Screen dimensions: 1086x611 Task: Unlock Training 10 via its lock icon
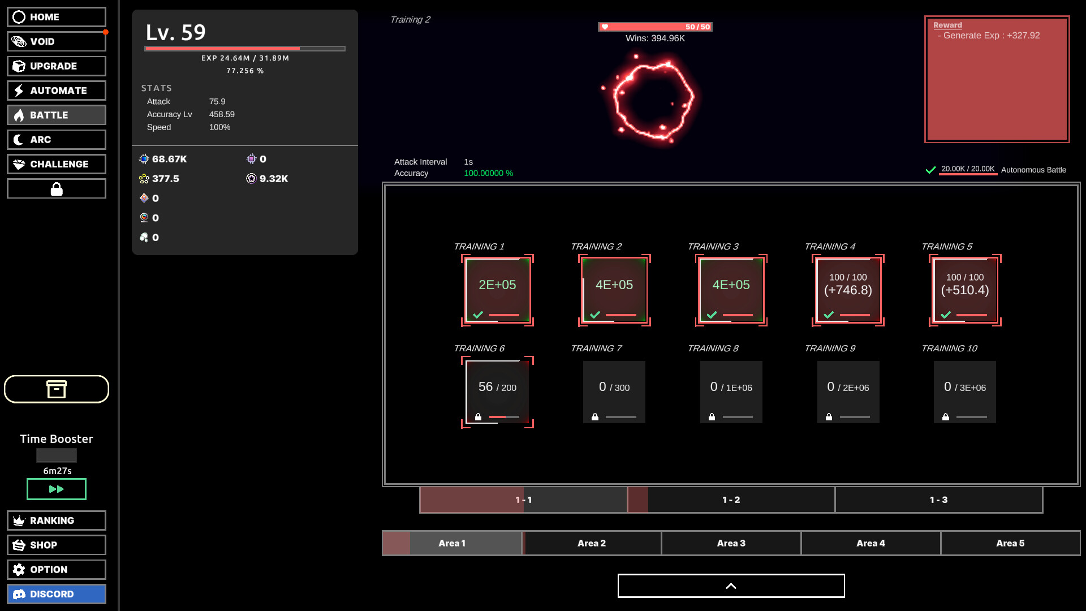(946, 417)
